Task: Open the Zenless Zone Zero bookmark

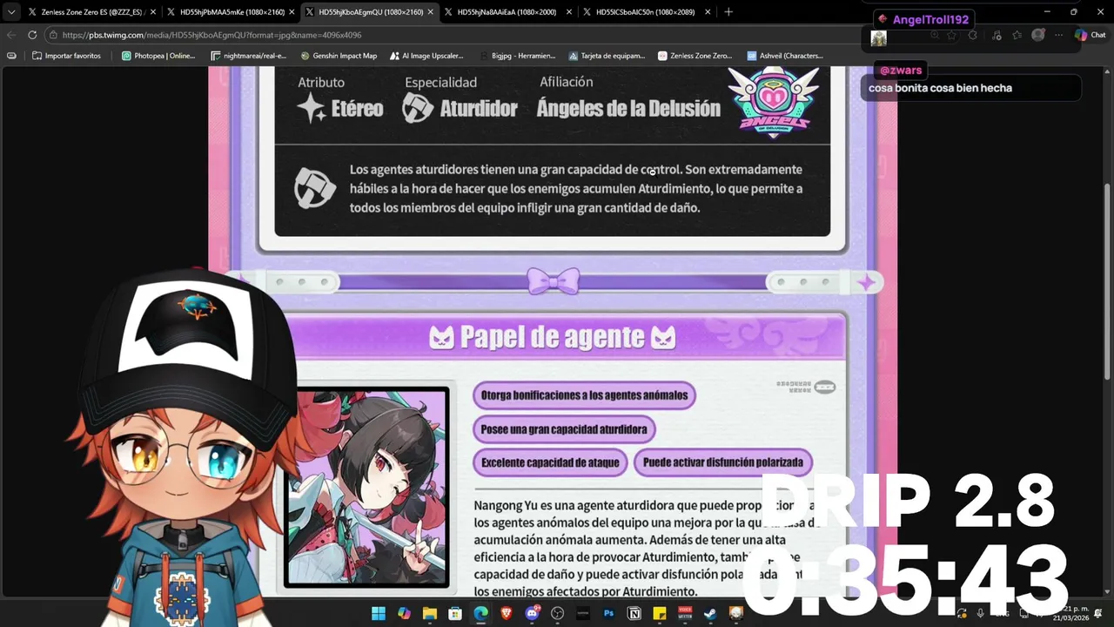Action: pos(695,56)
